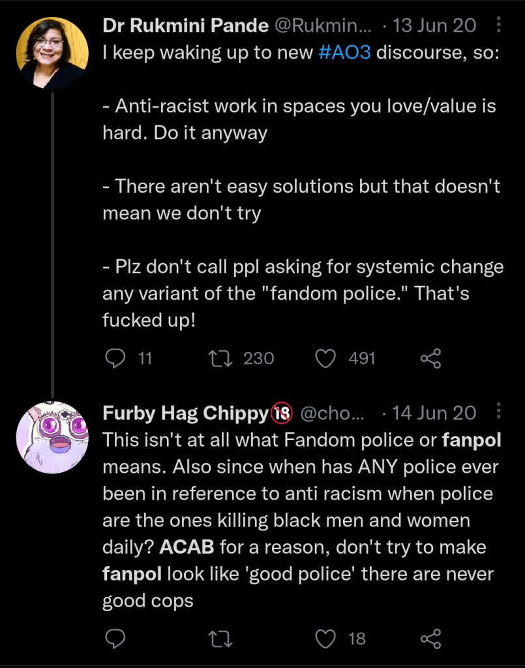
Task: Like the tweet with 18 likes
Action: (x=325, y=638)
